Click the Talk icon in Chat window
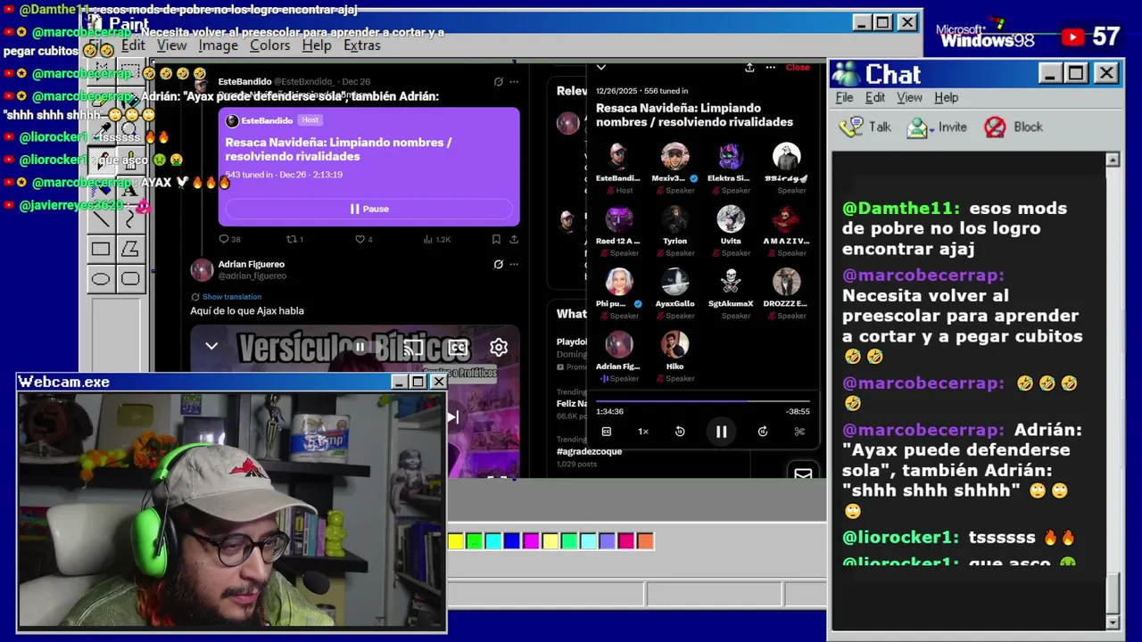This screenshot has height=642, width=1142. point(850,128)
